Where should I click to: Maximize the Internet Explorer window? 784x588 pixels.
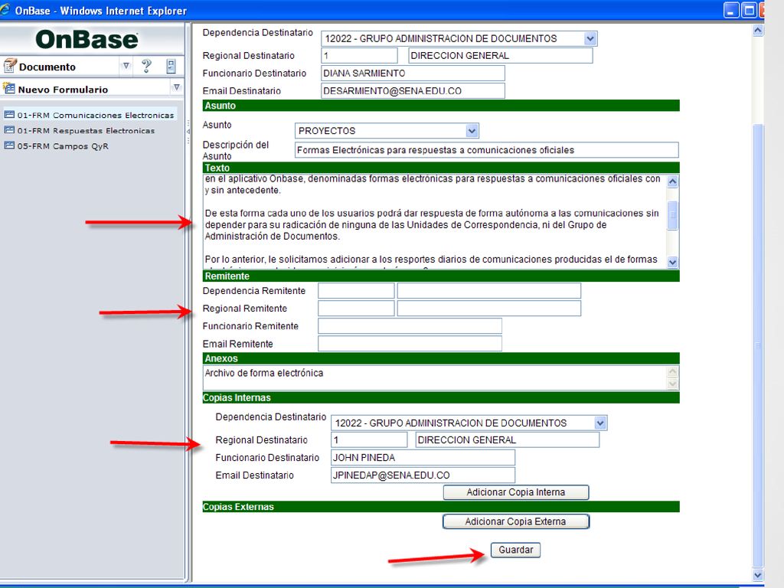point(749,10)
